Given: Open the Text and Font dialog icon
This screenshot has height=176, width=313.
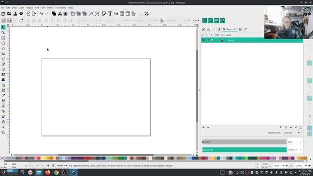Looking at the screenshot, I should coord(110,14).
